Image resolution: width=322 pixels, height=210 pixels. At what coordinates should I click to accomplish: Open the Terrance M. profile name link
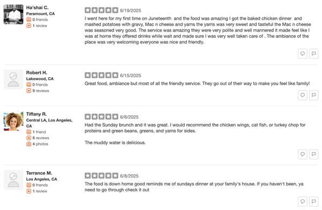(x=39, y=173)
